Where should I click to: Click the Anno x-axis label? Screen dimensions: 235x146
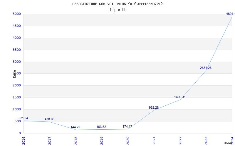(228, 143)
